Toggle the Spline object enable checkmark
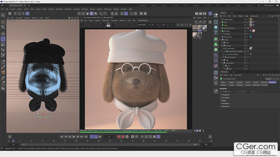The image size is (280, 157). (x=248, y=34)
